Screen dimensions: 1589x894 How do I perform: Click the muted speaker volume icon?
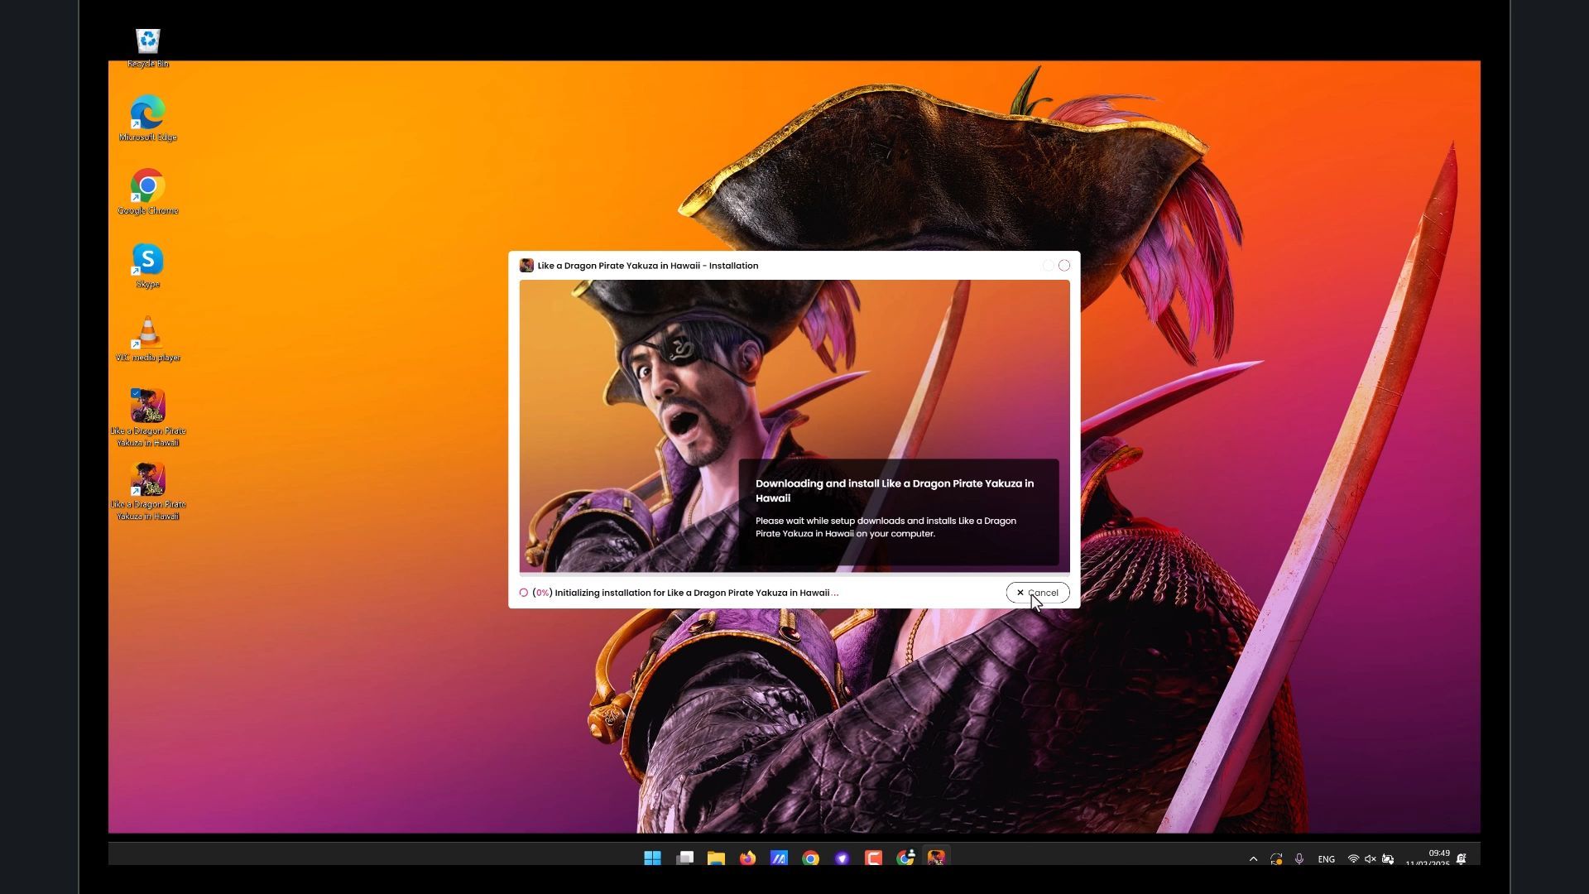click(x=1371, y=859)
